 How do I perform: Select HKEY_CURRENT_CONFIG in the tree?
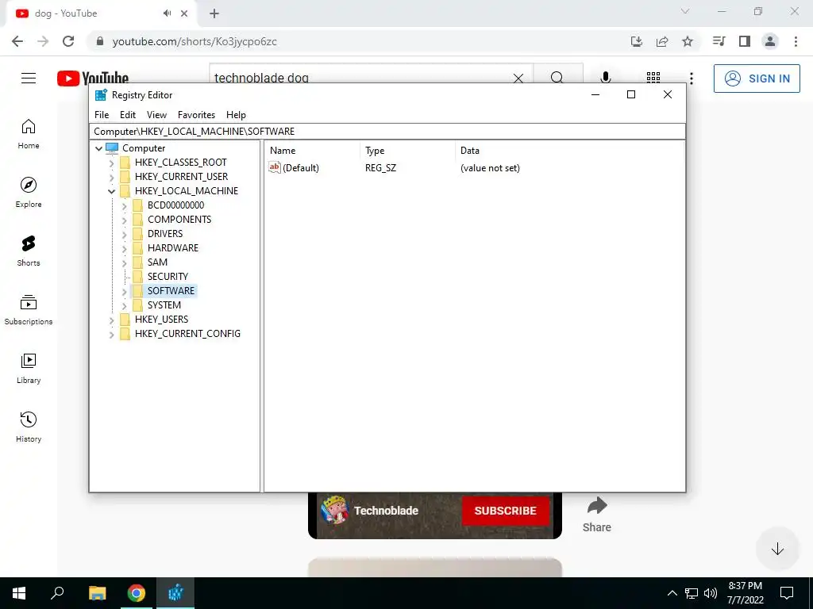point(187,334)
